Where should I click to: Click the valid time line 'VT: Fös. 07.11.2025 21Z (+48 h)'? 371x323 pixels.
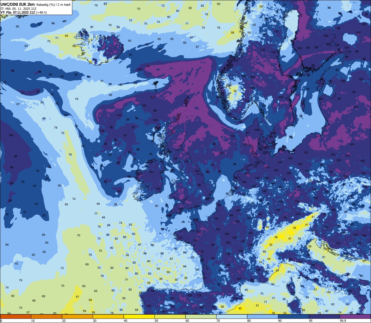coord(23,12)
